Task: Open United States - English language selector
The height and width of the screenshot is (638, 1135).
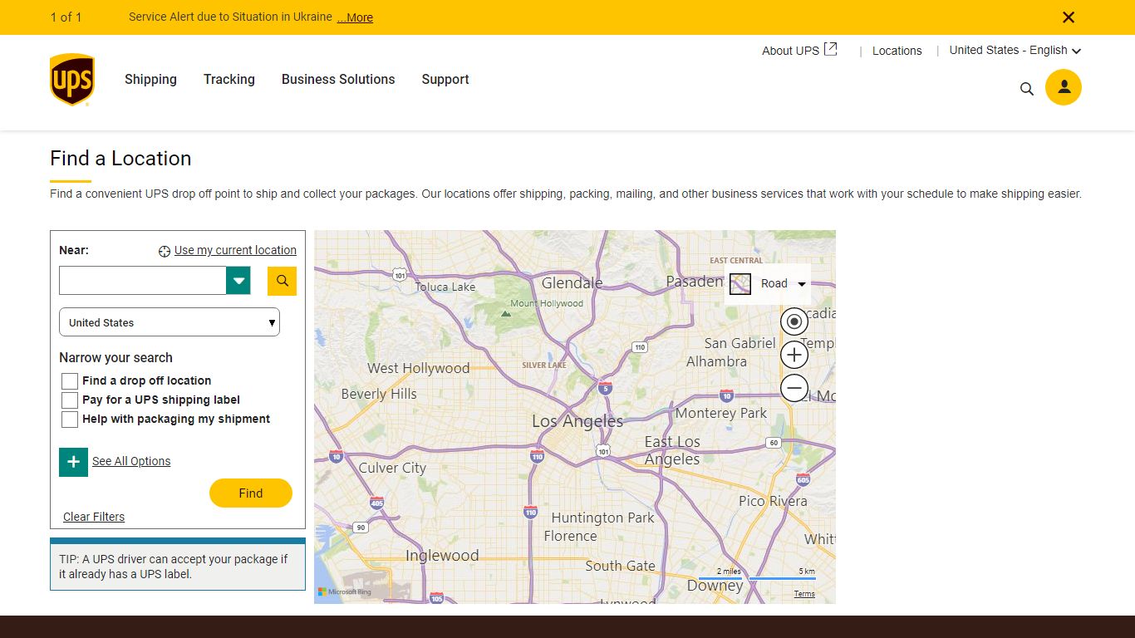Action: pyautogui.click(x=1015, y=50)
